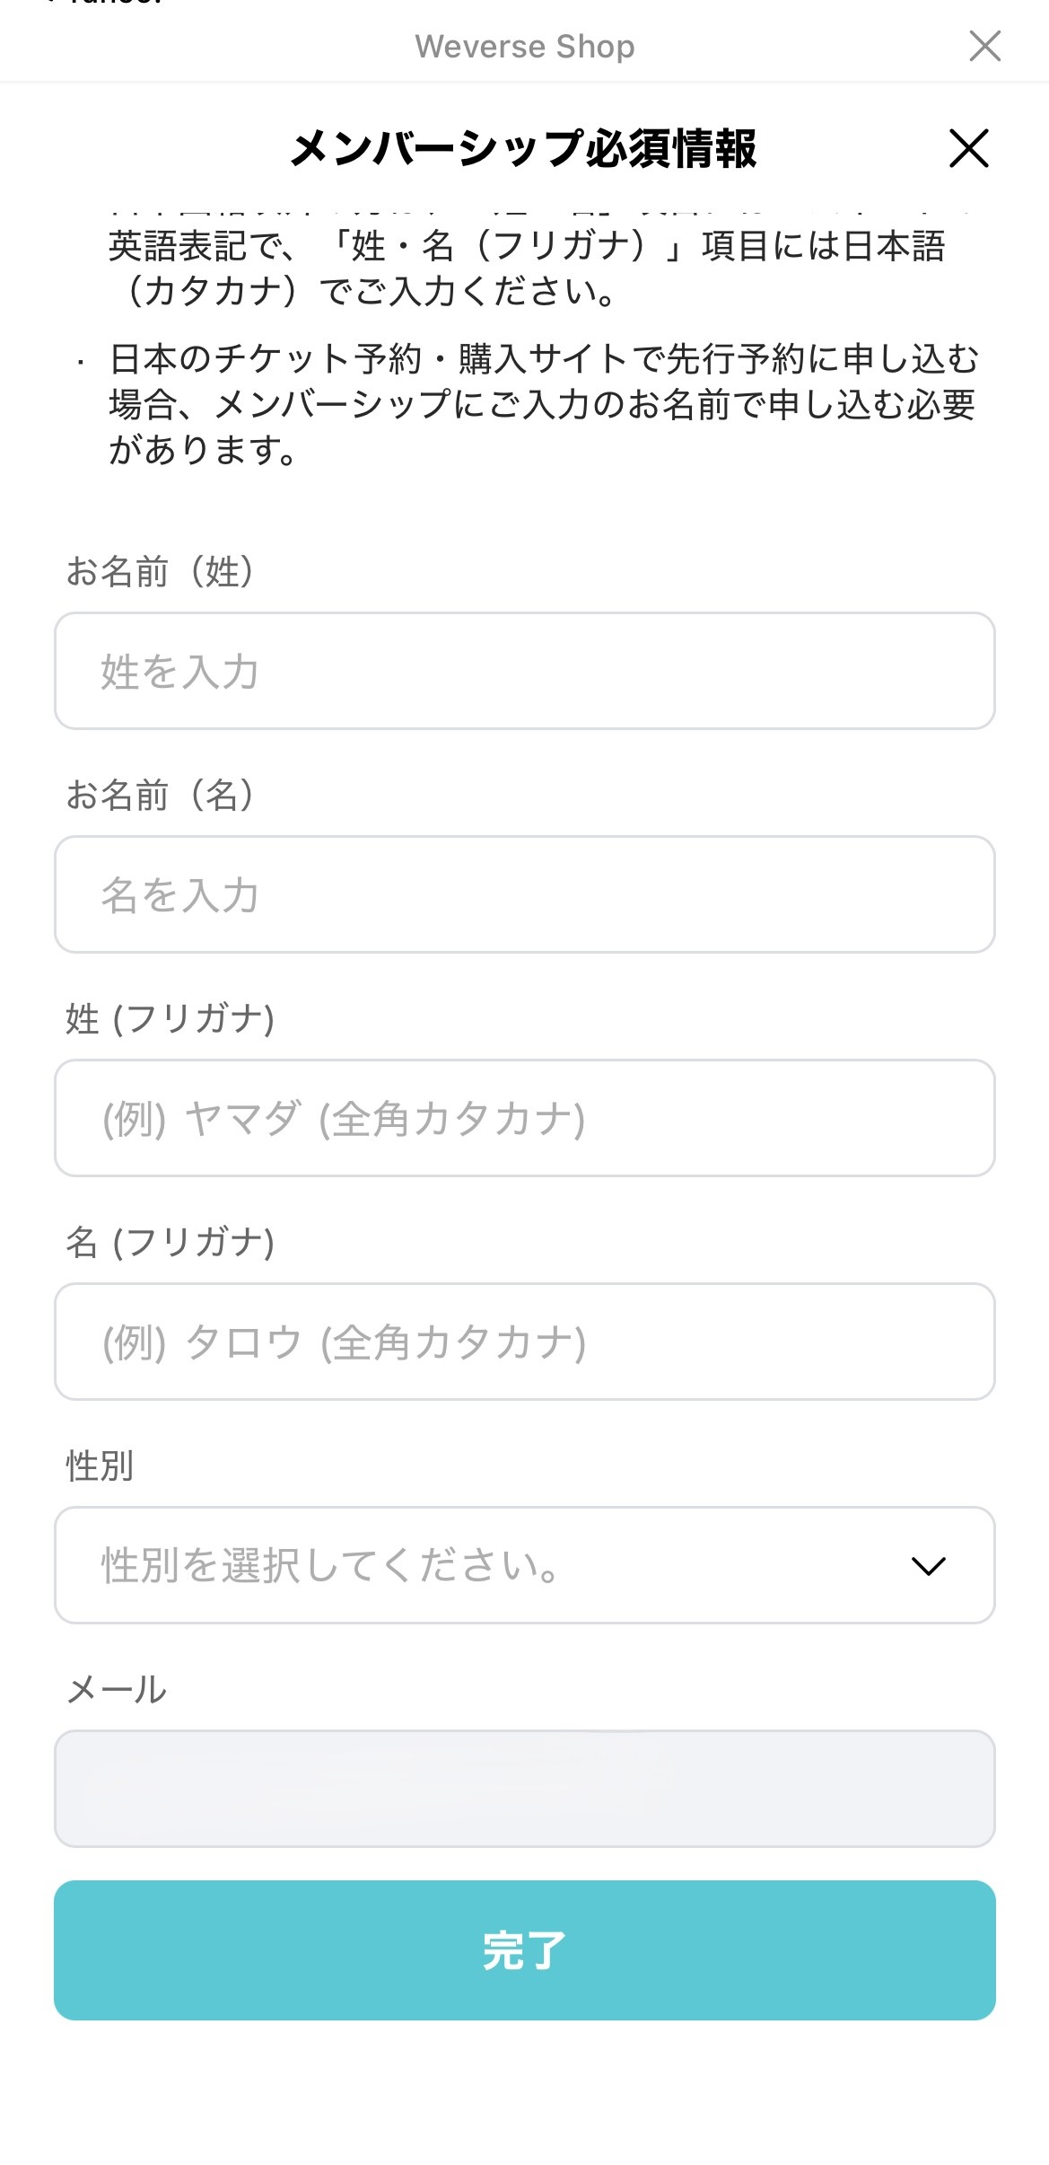Viewport: 1049px width, 2165px height.
Task: Close the Weverse Shop browser view
Action: pyautogui.click(x=984, y=46)
